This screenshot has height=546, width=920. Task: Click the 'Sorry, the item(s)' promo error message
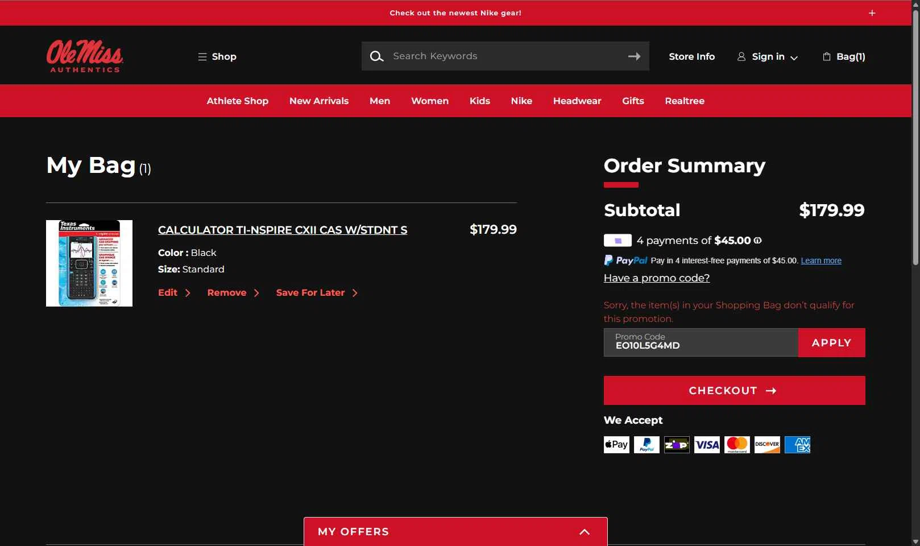click(x=729, y=312)
